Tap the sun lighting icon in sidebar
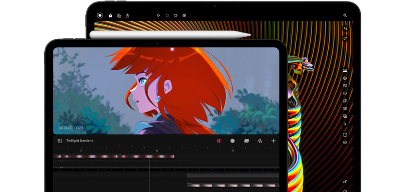This screenshot has height=192, width=405. [345, 101]
